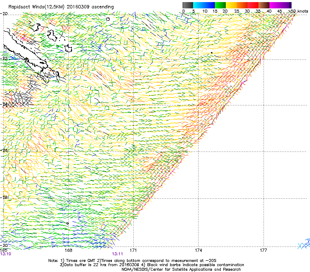Click the '168' longitude axis label
Screen dimensions: 310x272
(68, 250)
